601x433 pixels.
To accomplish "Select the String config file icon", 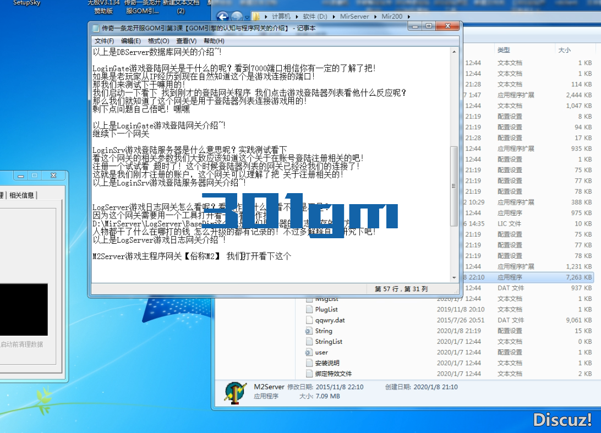I will [309, 331].
